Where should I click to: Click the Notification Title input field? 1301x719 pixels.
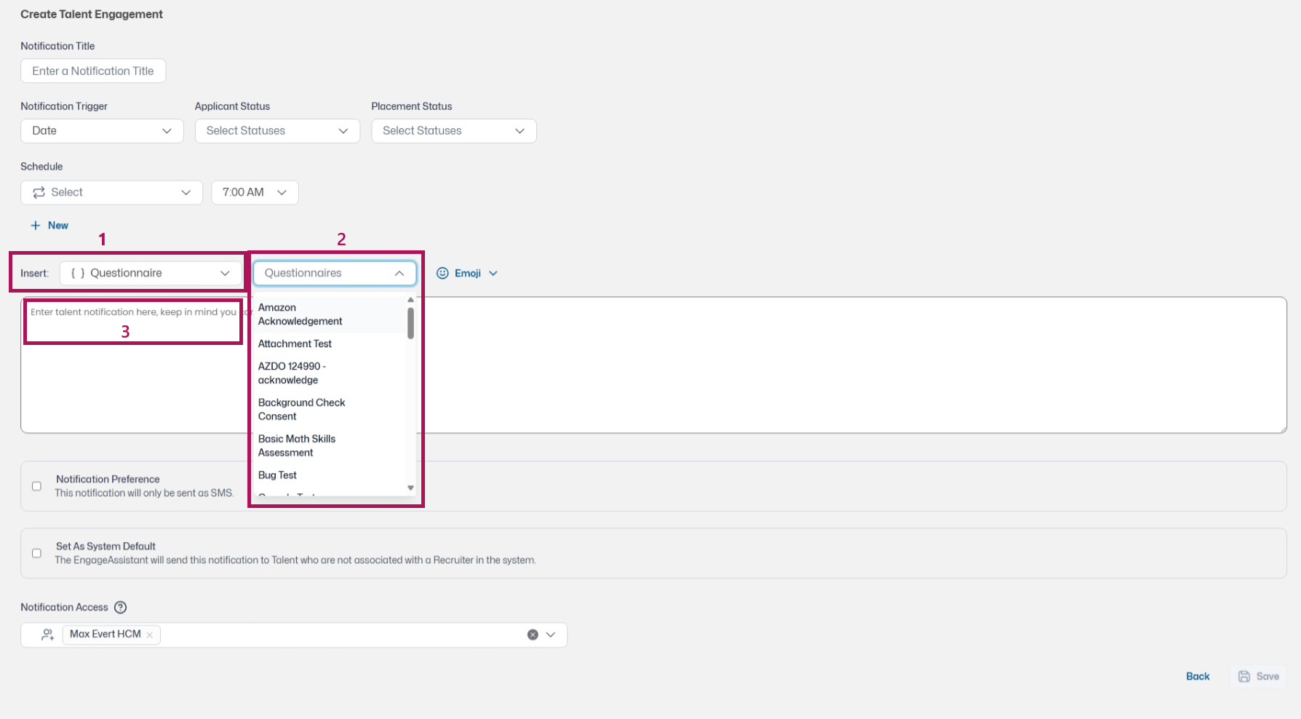point(93,71)
